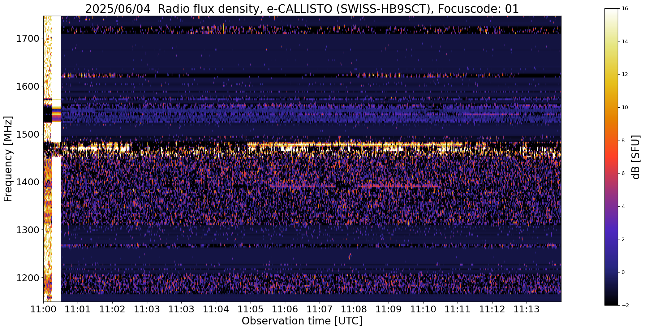
Task: Click the colorbar tick label 10
Action: [x=625, y=108]
